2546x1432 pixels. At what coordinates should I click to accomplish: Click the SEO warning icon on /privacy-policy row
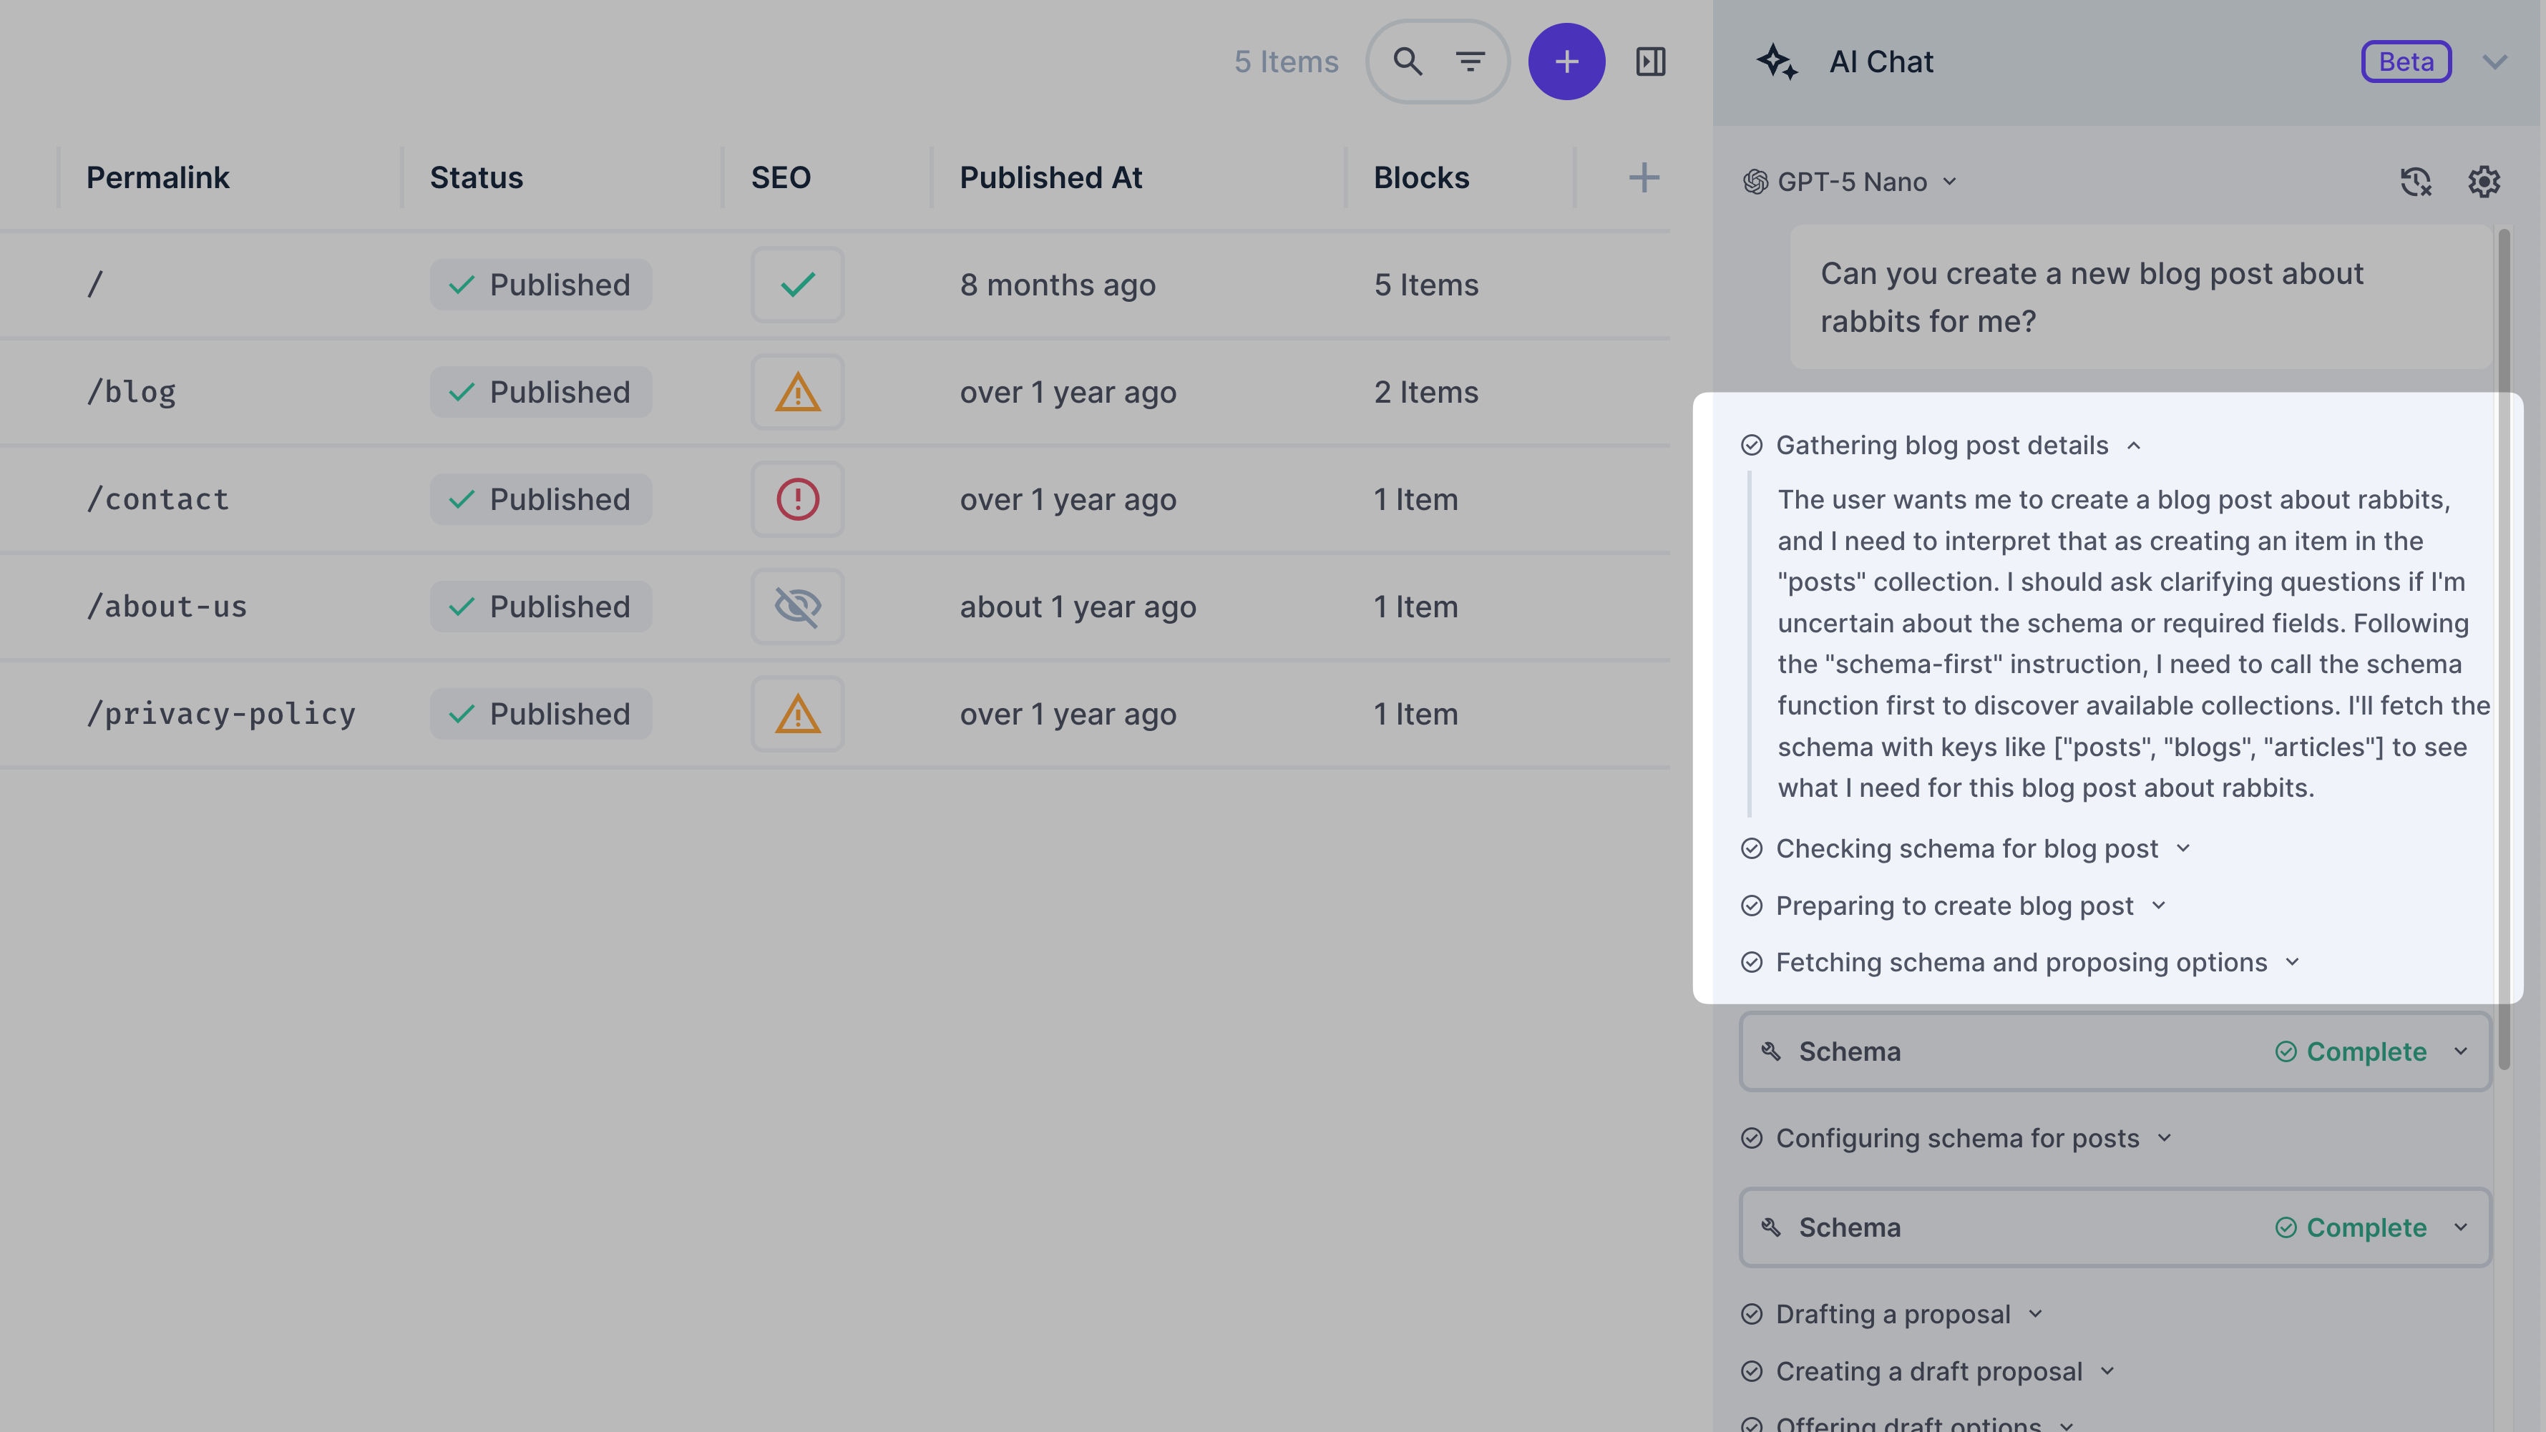pos(796,714)
